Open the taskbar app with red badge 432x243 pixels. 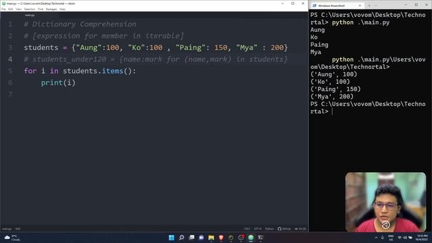tap(241, 238)
